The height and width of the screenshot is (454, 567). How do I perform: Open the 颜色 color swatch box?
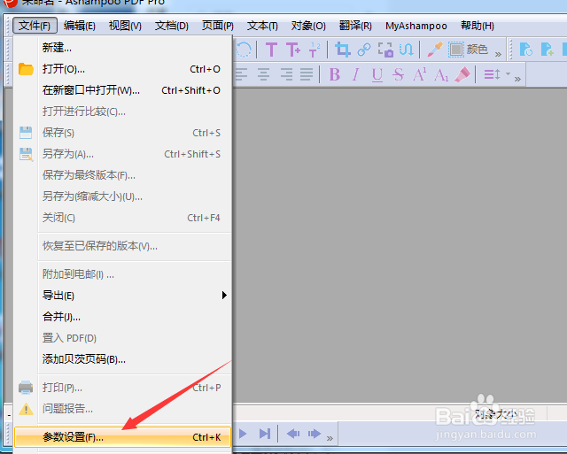tap(456, 50)
